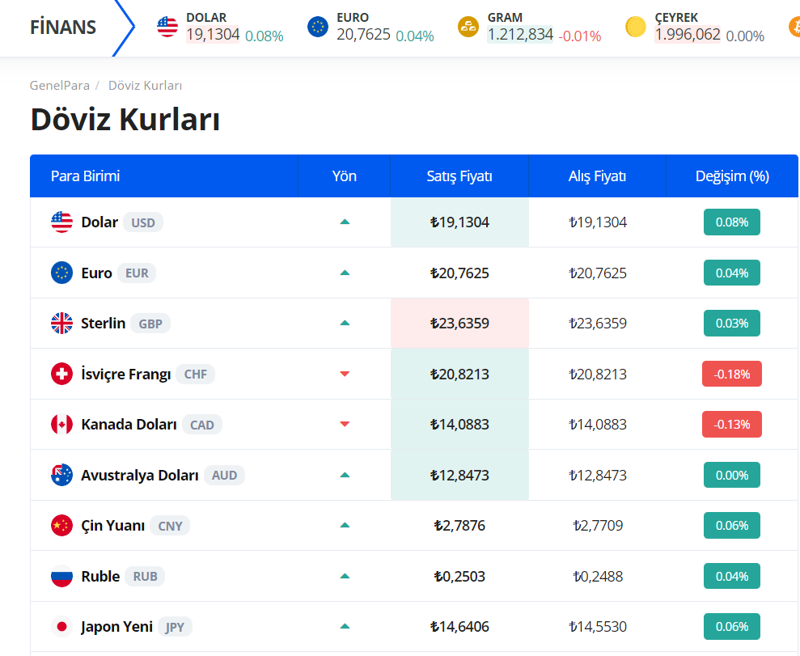Click the green 0.08% badge for Dolar
This screenshot has height=656, width=800.
[731, 222]
